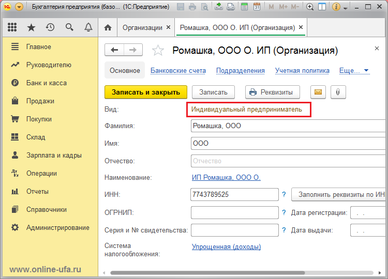Image resolution: width=388 pixels, height=279 pixels.
Task: Open the Подразделения link
Action: point(241,71)
